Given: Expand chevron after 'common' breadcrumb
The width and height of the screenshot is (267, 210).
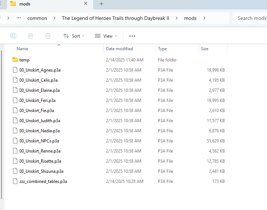Looking at the screenshot, I should pos(54,18).
